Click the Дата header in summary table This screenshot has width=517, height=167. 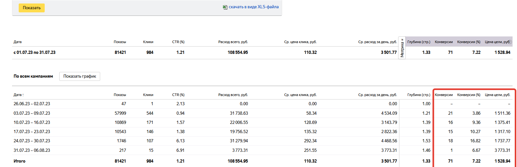17,42
